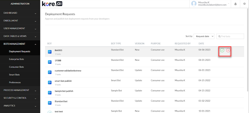Open the Sample bot publish entry
This screenshot has width=249, height=113.
[64, 91]
